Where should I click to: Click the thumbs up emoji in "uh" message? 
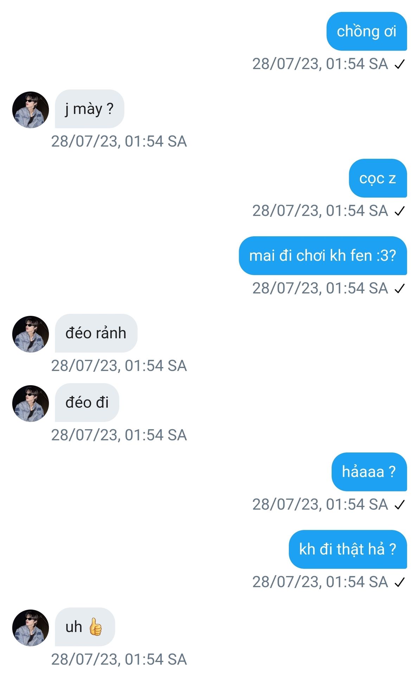95,627
